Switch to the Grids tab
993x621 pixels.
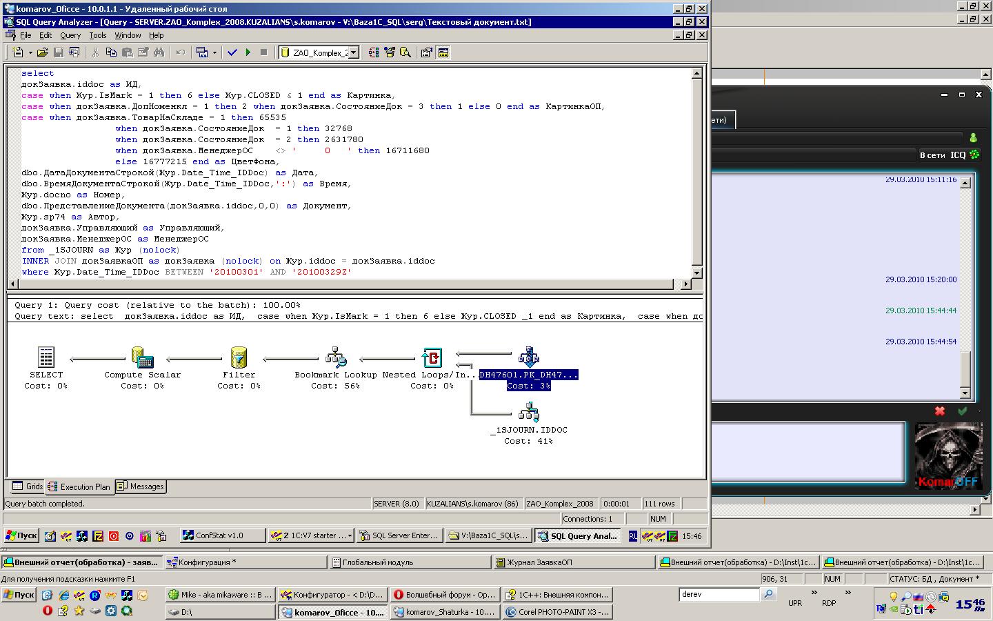tap(28, 486)
